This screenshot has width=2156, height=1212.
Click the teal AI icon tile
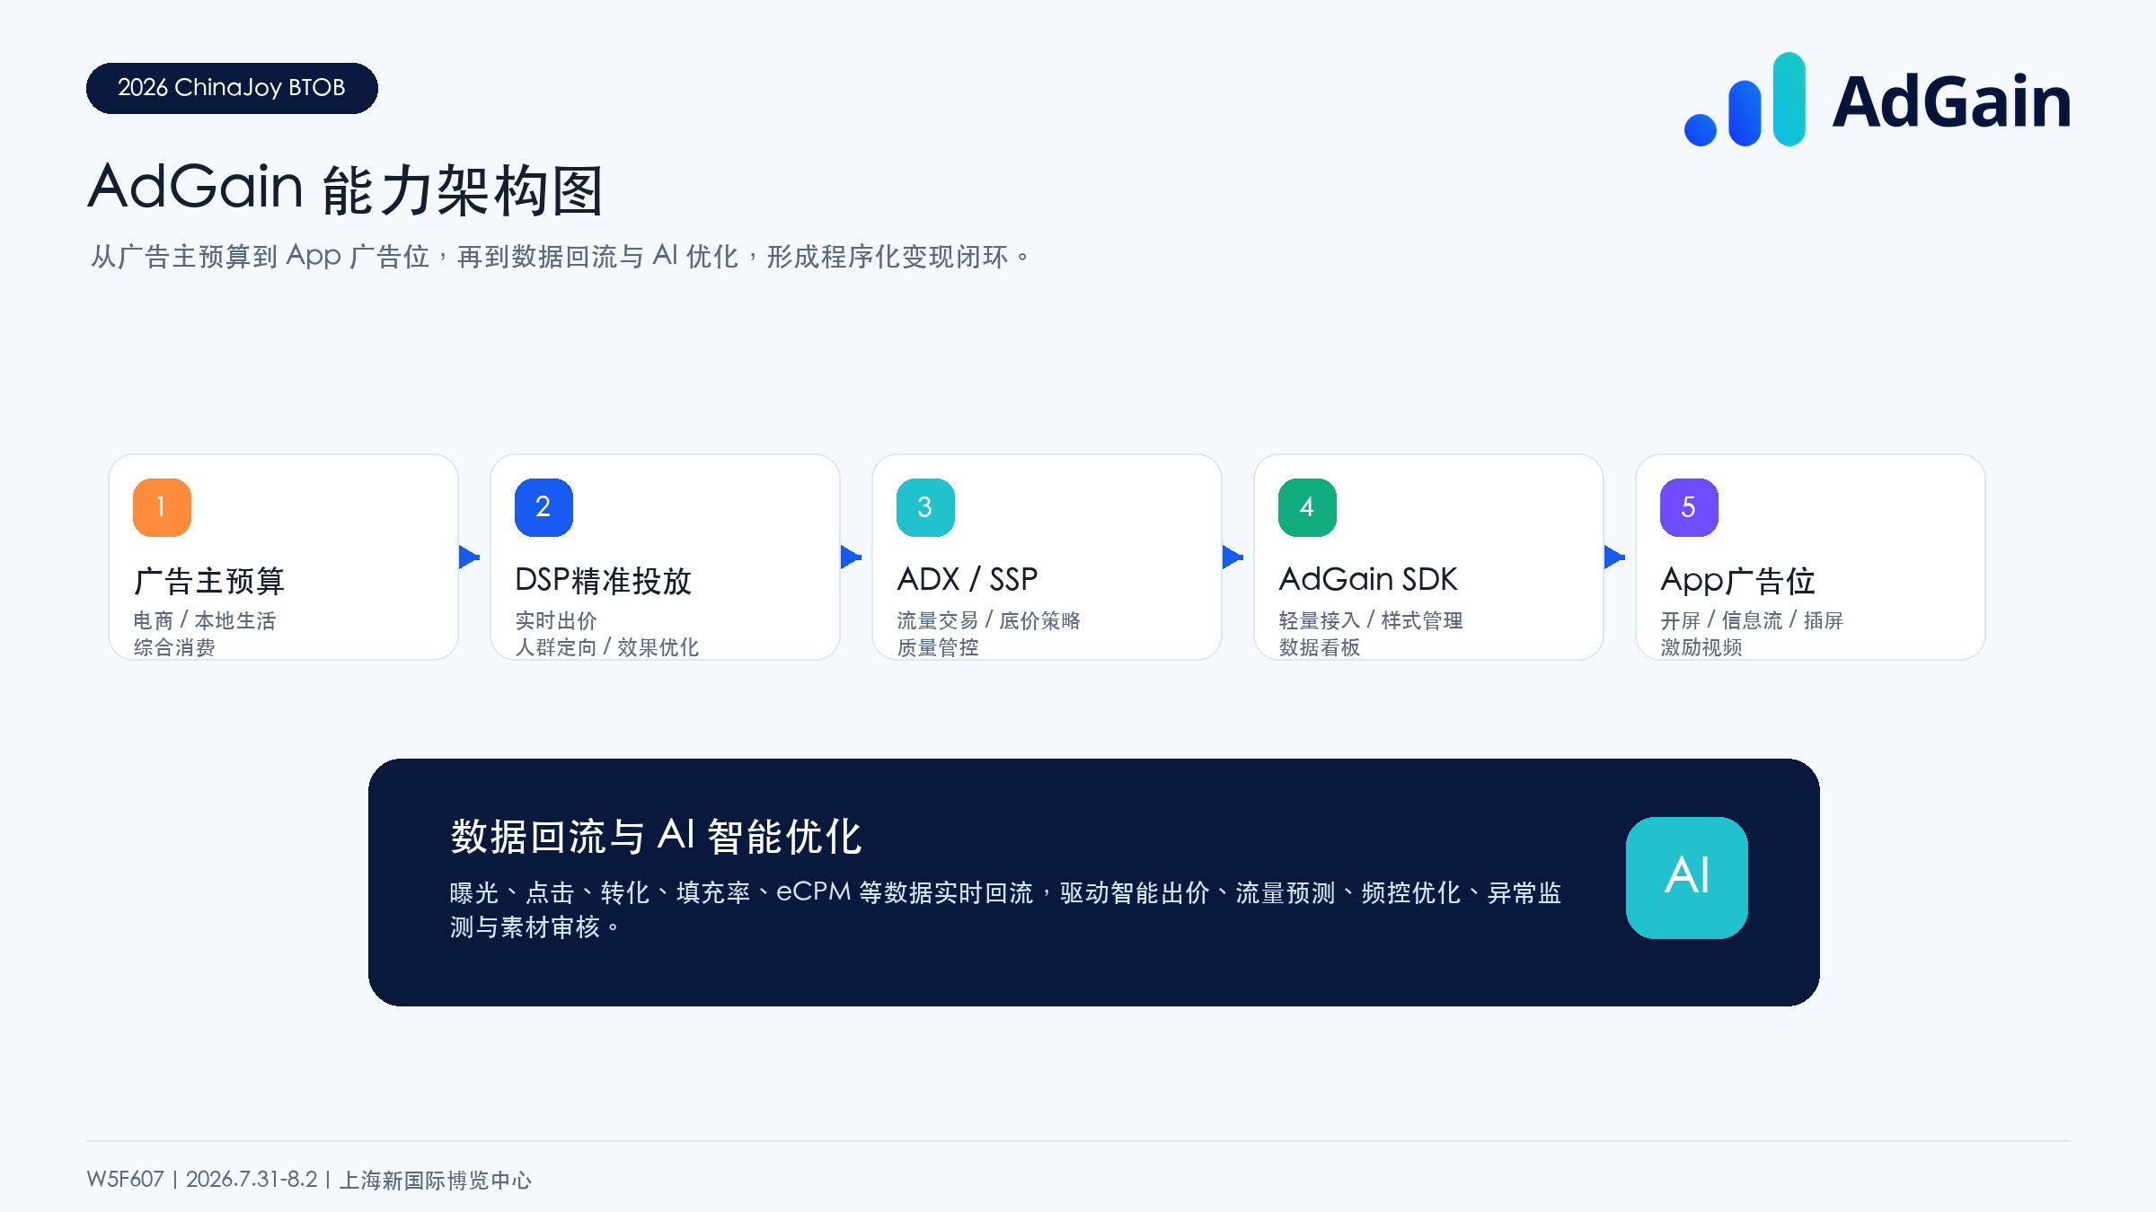pos(1687,877)
